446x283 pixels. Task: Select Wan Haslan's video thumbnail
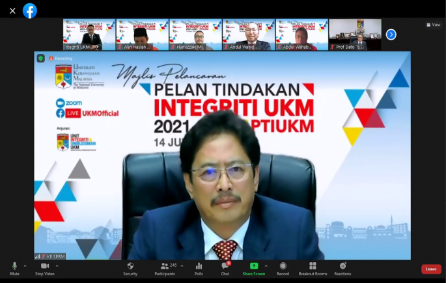click(143, 34)
